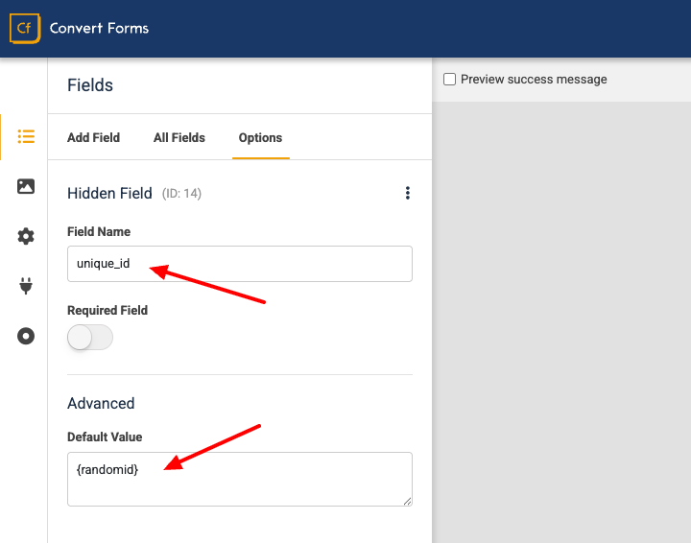Click the Advanced section heading
The width and height of the screenshot is (691, 543).
point(101,403)
